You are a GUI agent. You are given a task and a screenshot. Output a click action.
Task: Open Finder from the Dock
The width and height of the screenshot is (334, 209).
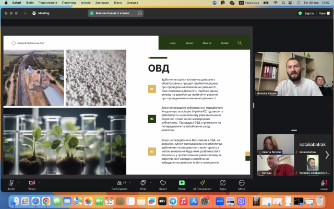[15, 201]
